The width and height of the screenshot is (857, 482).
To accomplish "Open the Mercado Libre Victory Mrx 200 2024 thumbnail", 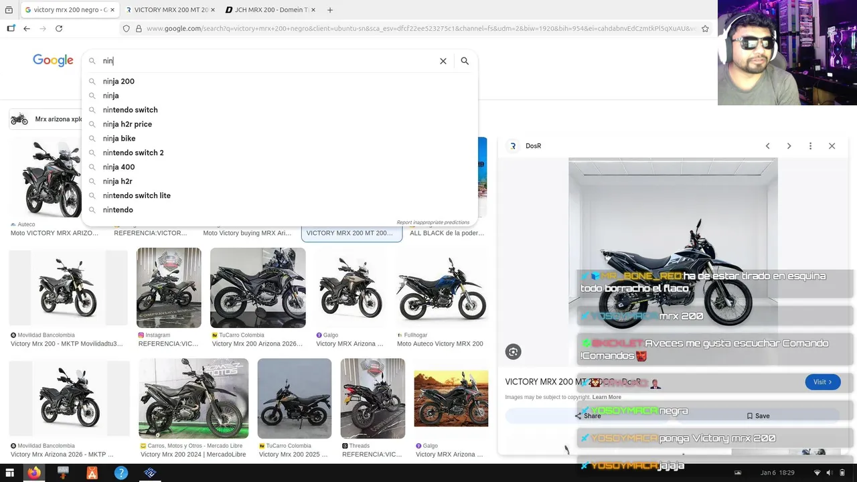I will 193,398.
